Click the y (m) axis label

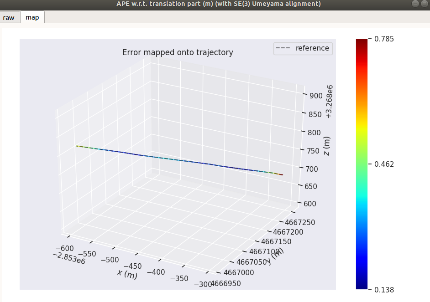276,256
